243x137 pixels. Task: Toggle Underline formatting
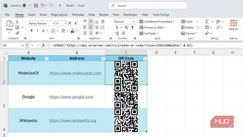point(43,30)
